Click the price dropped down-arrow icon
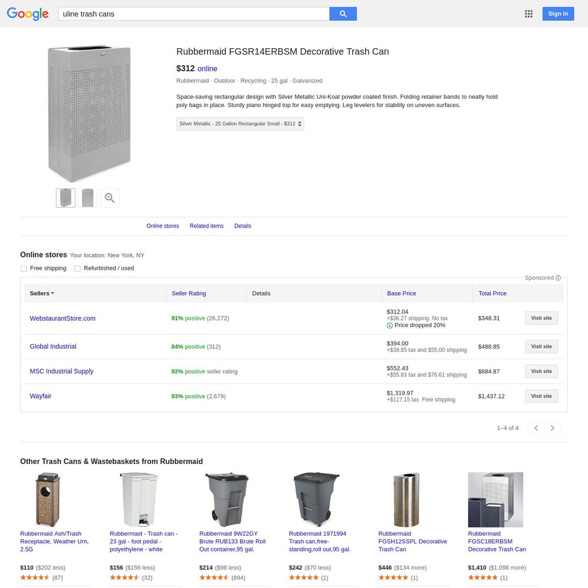Viewport: 588px width, 588px height. (390, 326)
